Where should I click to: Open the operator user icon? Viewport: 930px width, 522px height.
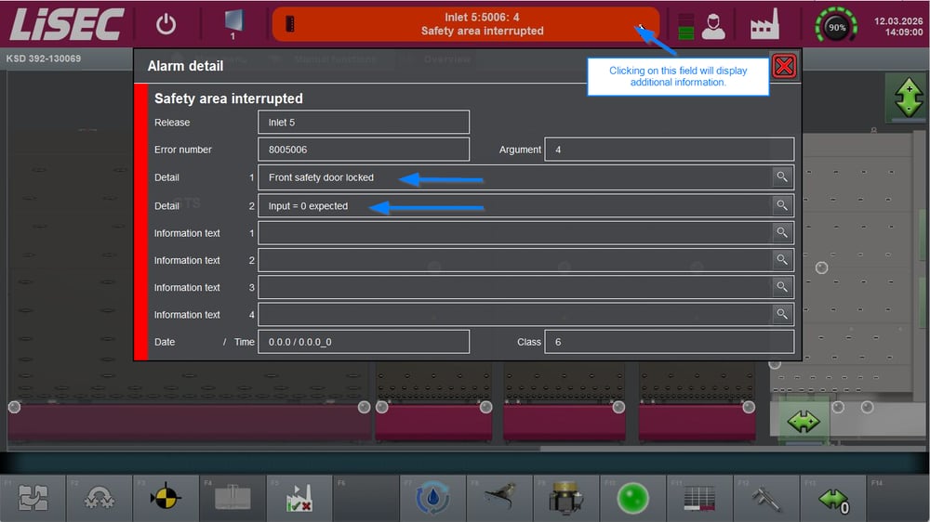713,25
